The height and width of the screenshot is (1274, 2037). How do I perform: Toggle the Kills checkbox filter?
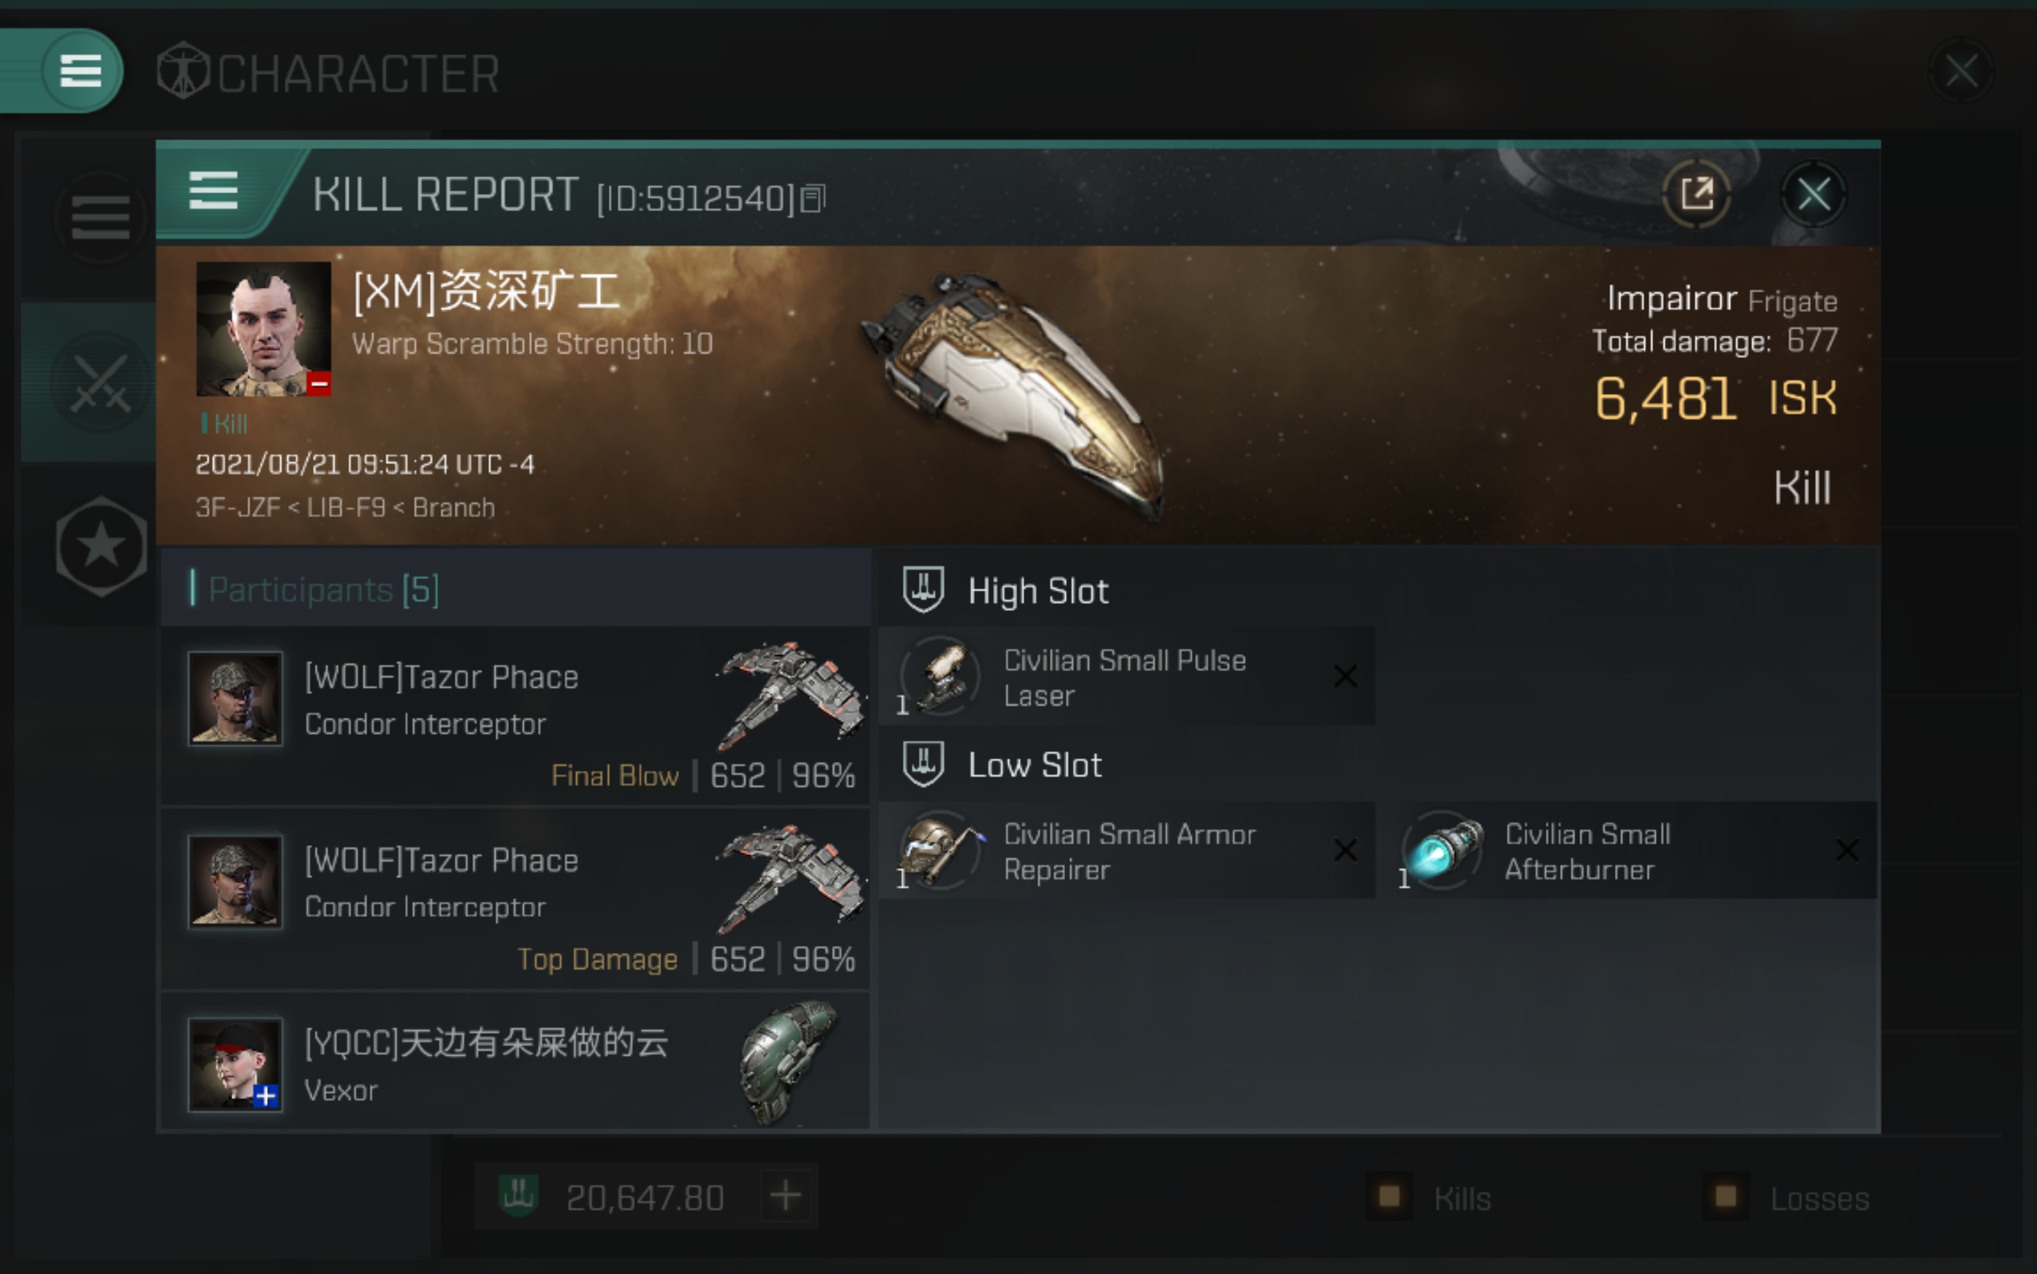1390,1196
